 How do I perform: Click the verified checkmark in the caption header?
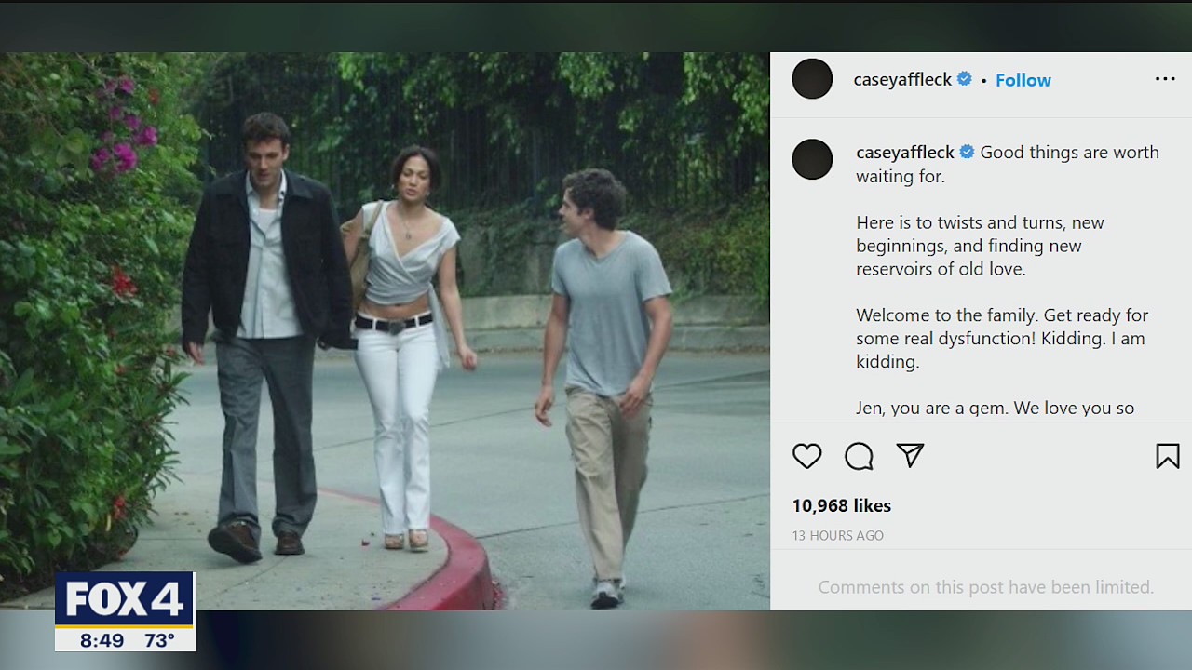click(967, 152)
